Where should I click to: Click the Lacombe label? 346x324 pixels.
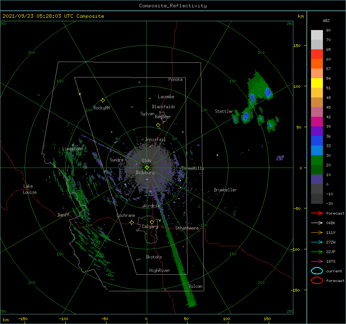166,97
